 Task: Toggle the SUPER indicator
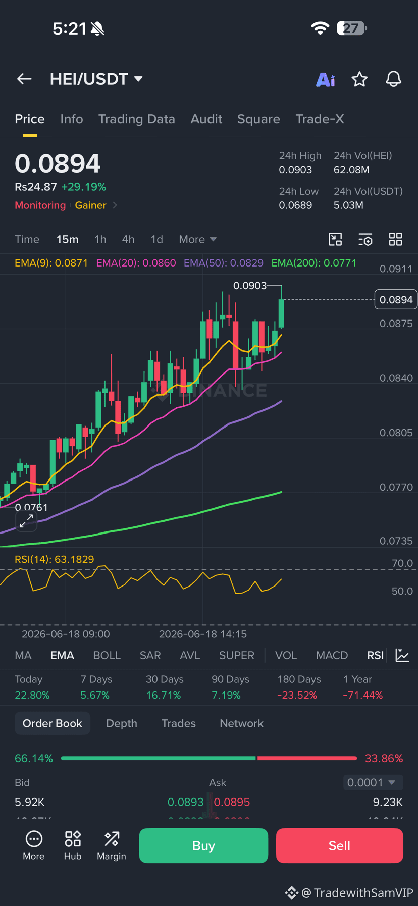[237, 655]
